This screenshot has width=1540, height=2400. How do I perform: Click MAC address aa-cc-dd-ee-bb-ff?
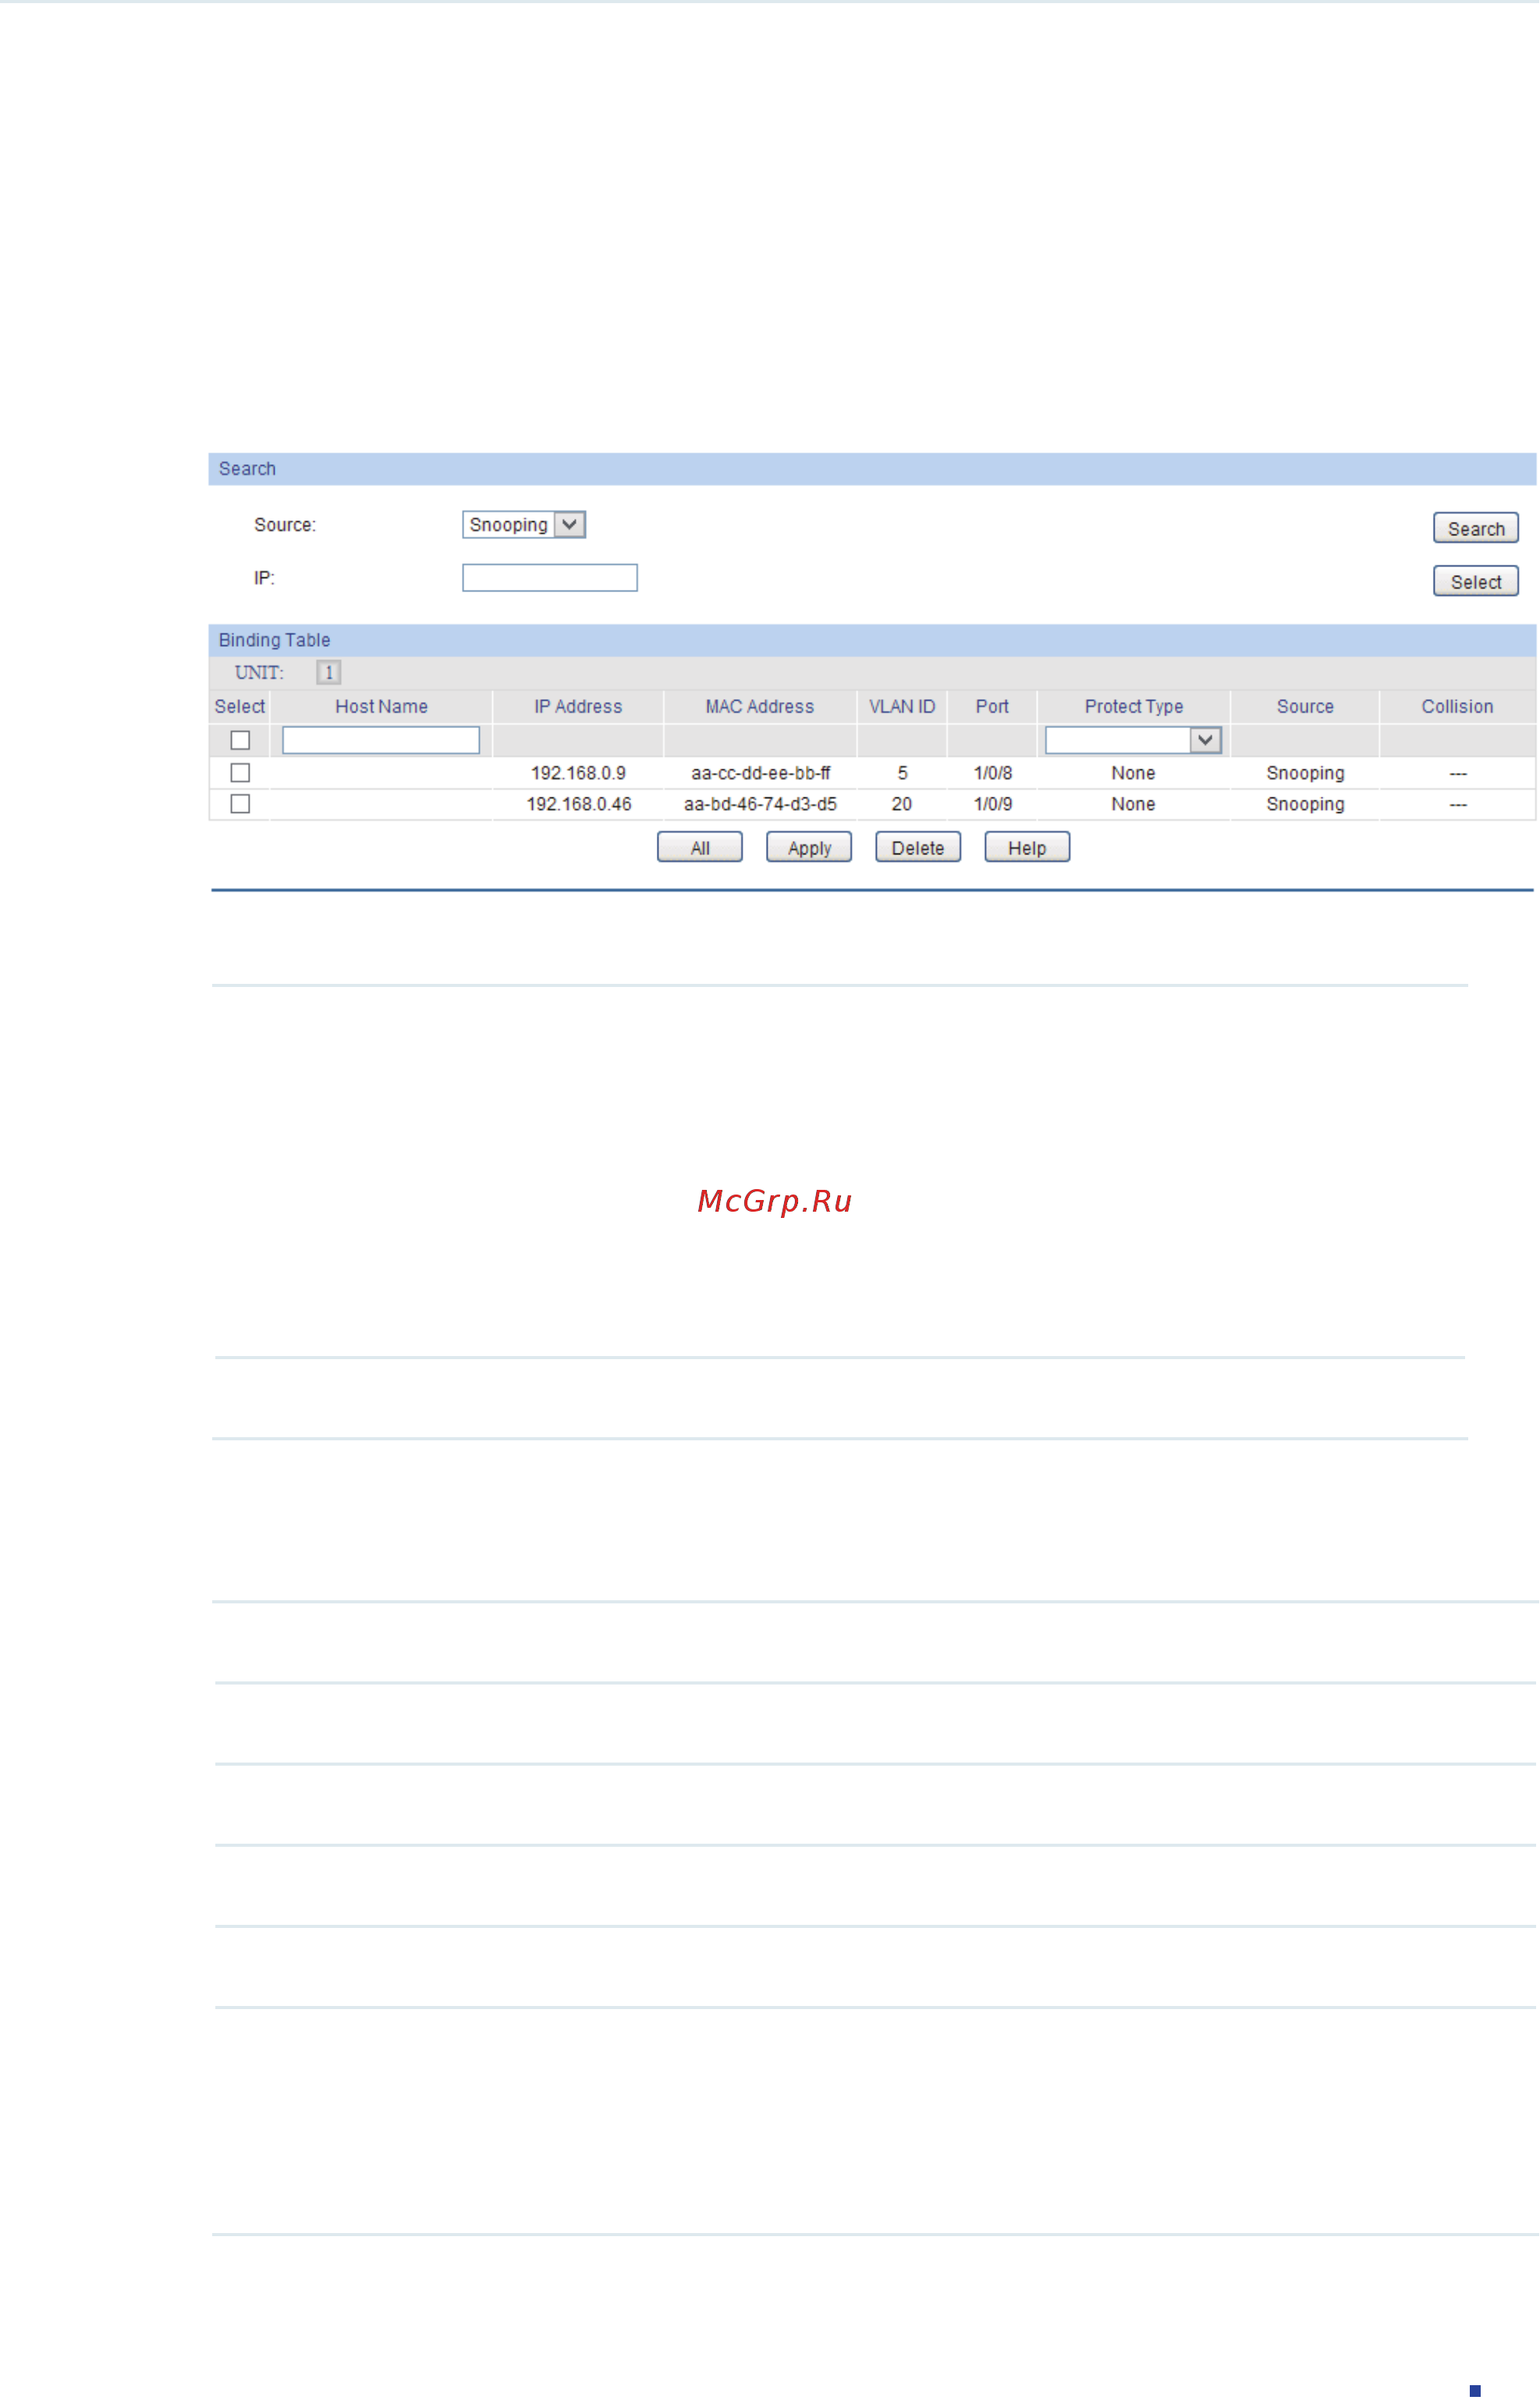[x=760, y=773]
